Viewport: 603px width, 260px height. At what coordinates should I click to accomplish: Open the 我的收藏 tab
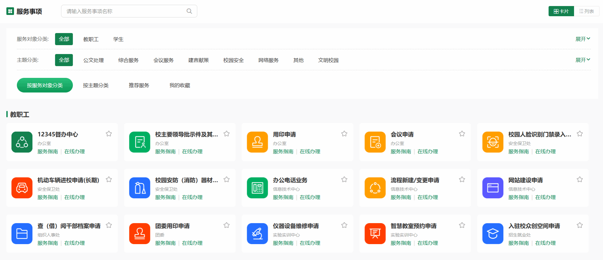[x=180, y=85]
